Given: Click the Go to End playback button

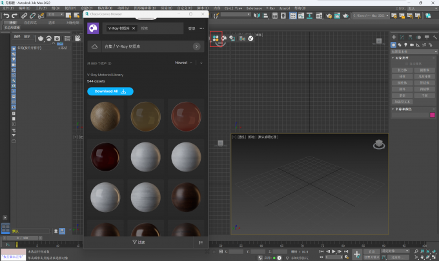Looking at the screenshot, I should [x=346, y=251].
